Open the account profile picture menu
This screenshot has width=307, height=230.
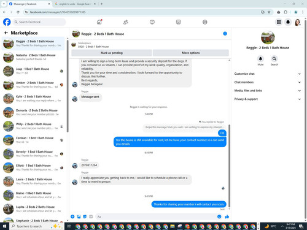[297, 22]
